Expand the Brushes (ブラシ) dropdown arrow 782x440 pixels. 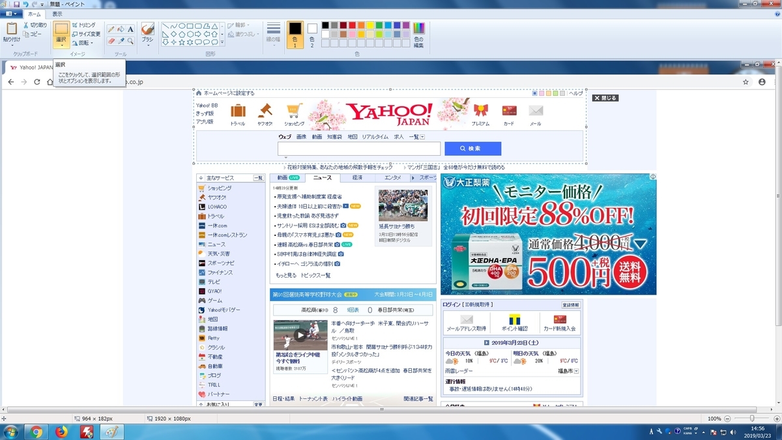pyautogui.click(x=147, y=45)
